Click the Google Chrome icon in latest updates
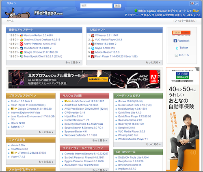This screenshot has height=172, width=203. [22, 52]
